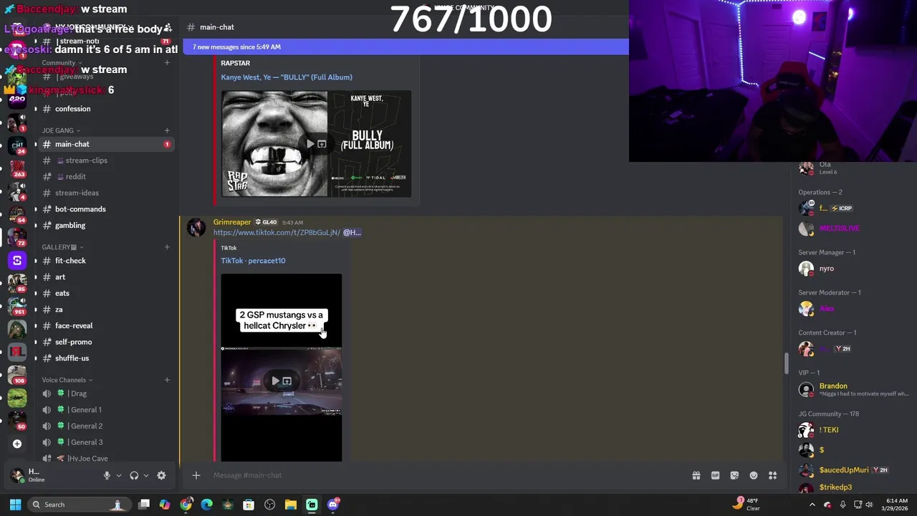Open the tiktok.com link in Grimreaper's message

pyautogui.click(x=277, y=232)
